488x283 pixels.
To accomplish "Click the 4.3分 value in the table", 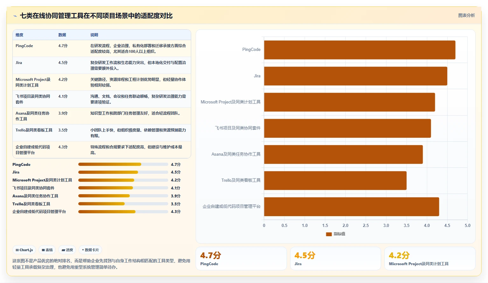I will point(63,147).
